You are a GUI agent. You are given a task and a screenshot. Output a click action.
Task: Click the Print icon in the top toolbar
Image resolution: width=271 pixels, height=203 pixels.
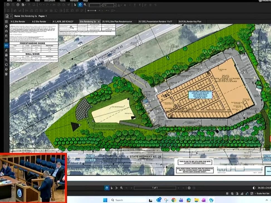(18, 5)
